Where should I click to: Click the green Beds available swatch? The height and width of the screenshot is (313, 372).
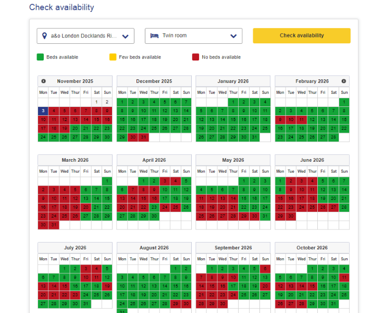tap(40, 57)
